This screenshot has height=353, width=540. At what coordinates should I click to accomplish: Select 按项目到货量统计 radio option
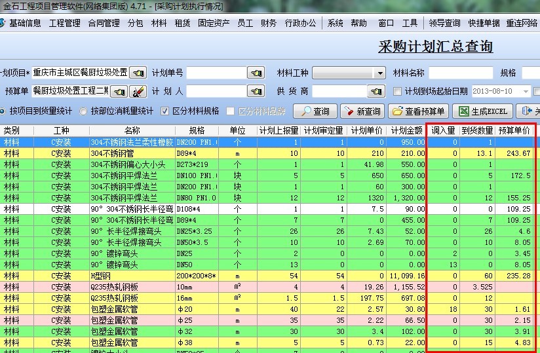[x=4, y=111]
